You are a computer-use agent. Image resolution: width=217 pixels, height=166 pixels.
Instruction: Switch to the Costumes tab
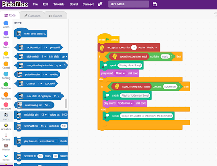(32, 16)
